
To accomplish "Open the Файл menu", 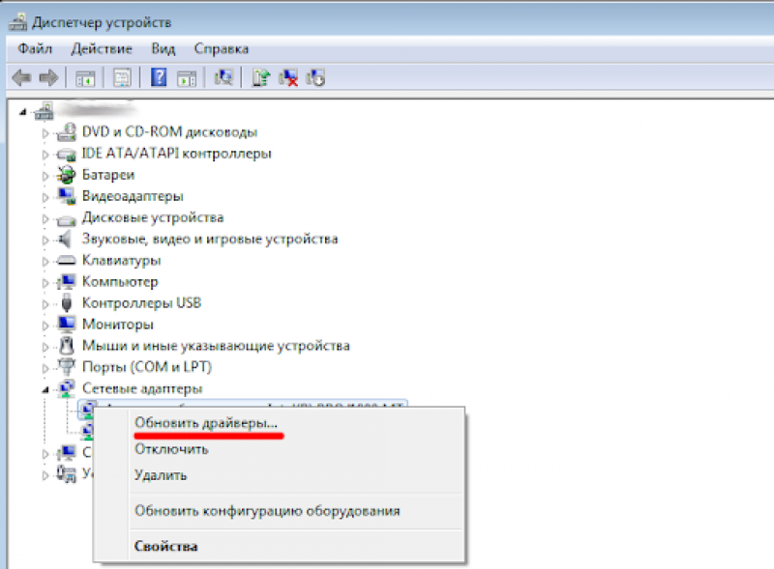I will [35, 48].
